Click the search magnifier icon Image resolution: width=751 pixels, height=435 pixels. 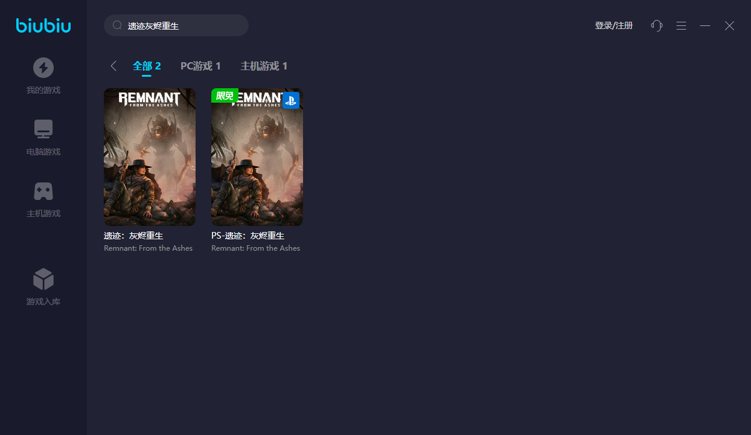tap(118, 25)
